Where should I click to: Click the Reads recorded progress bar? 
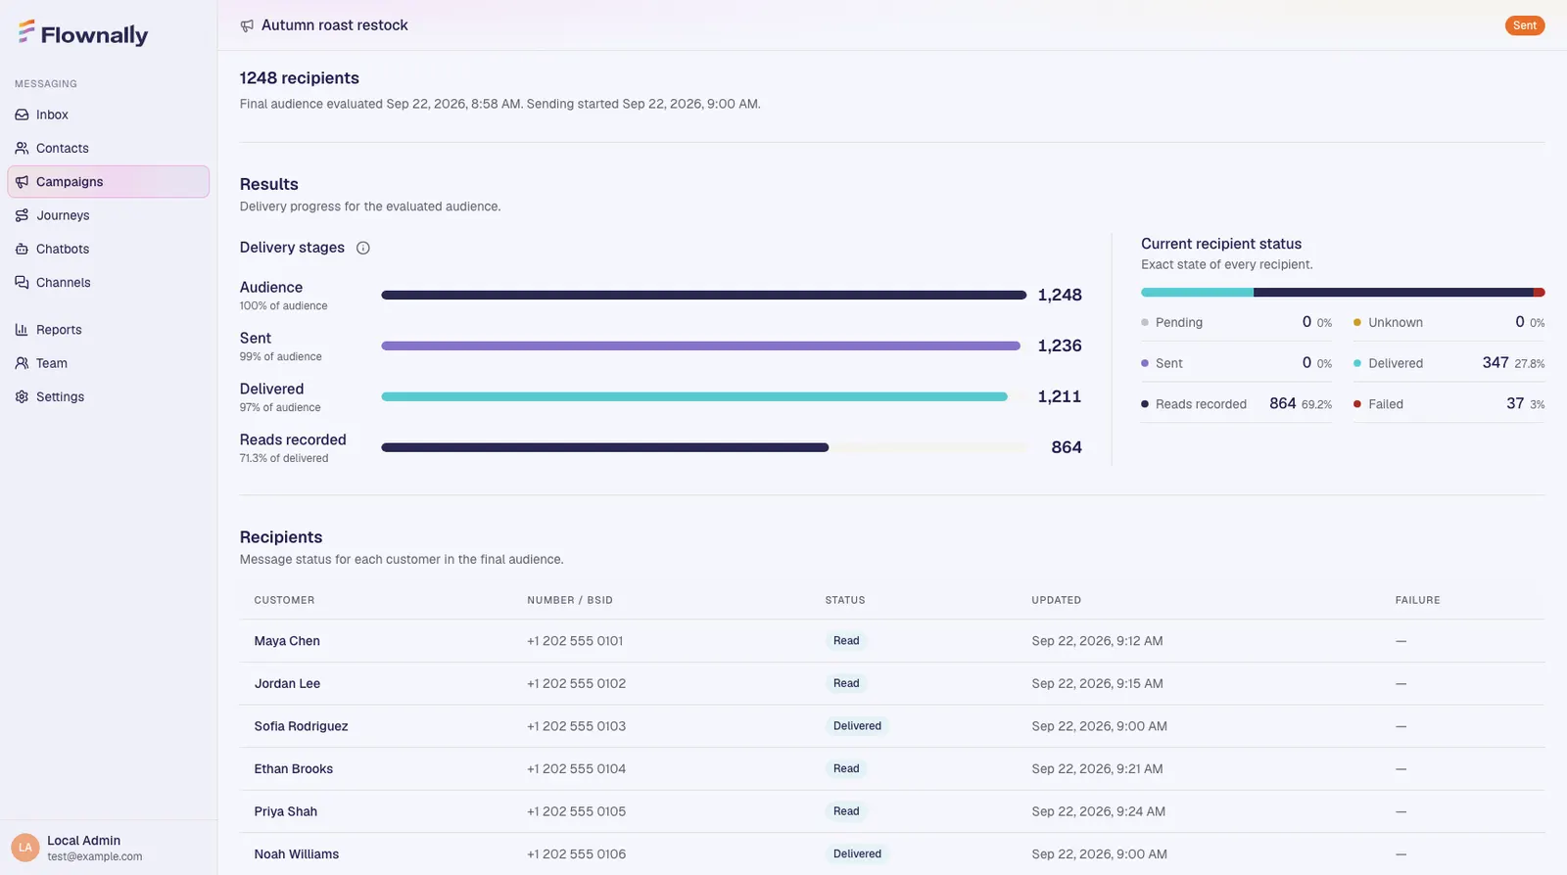pyautogui.click(x=703, y=447)
